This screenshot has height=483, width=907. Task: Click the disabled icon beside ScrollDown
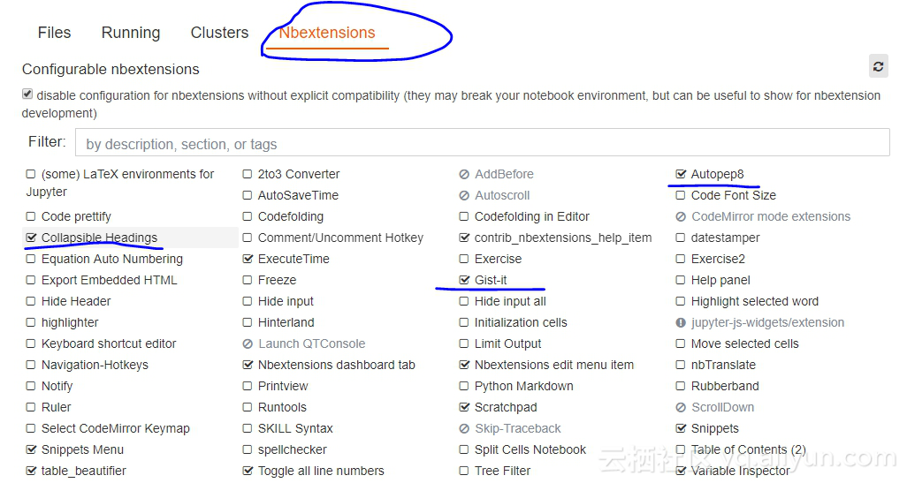[x=681, y=408]
